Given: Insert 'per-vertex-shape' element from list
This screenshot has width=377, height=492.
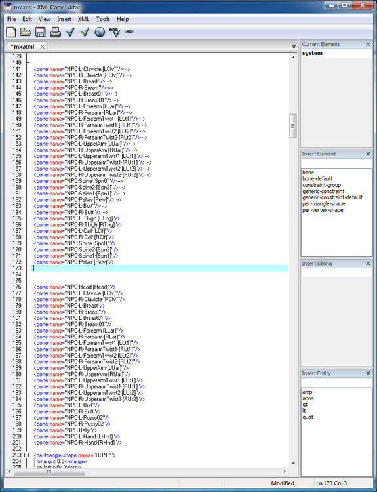Looking at the screenshot, I should click(323, 210).
